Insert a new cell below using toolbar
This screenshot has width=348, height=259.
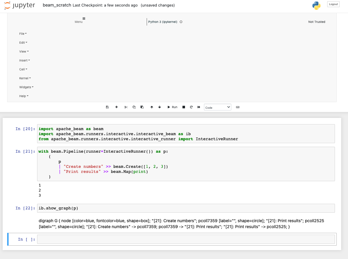tap(116, 107)
